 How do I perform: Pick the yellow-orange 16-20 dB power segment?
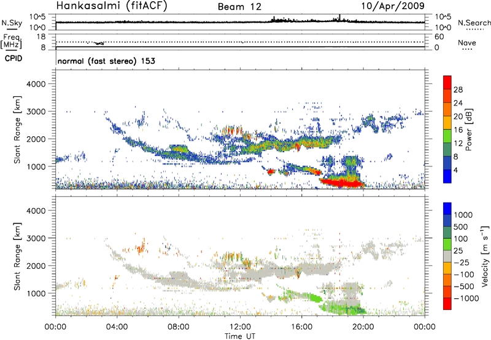pos(447,123)
